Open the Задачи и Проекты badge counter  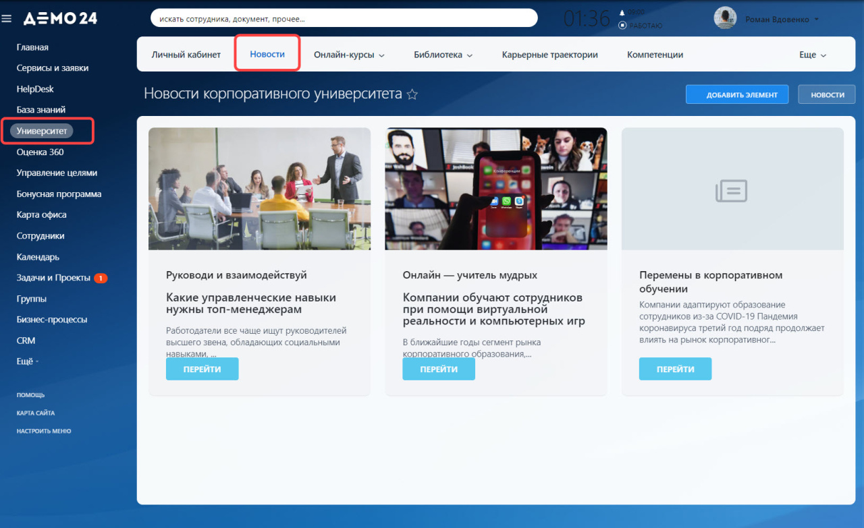101,278
